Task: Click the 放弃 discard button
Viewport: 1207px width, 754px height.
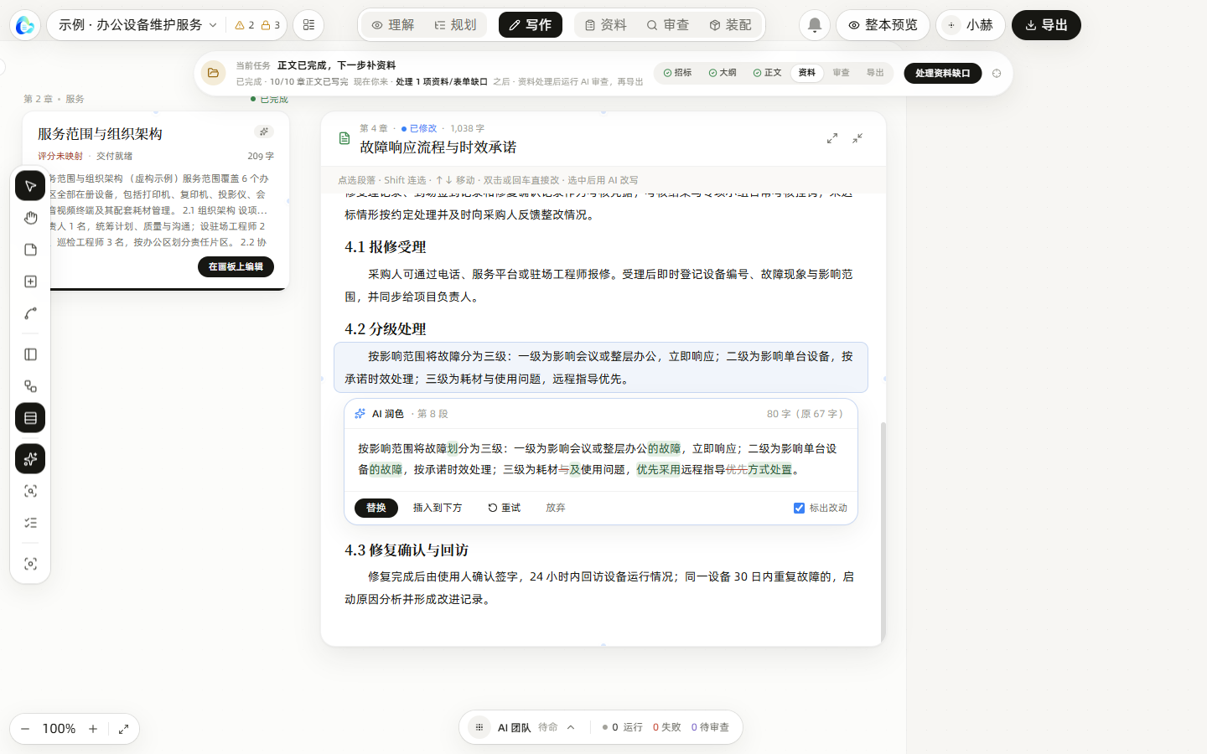Action: (x=556, y=508)
